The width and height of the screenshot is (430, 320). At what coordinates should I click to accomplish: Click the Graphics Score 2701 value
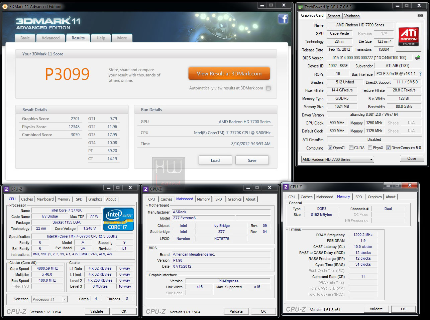click(x=75, y=119)
